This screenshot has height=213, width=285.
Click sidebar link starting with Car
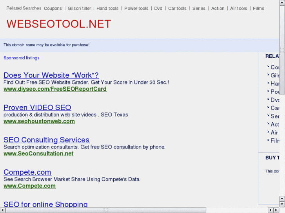click(275, 108)
